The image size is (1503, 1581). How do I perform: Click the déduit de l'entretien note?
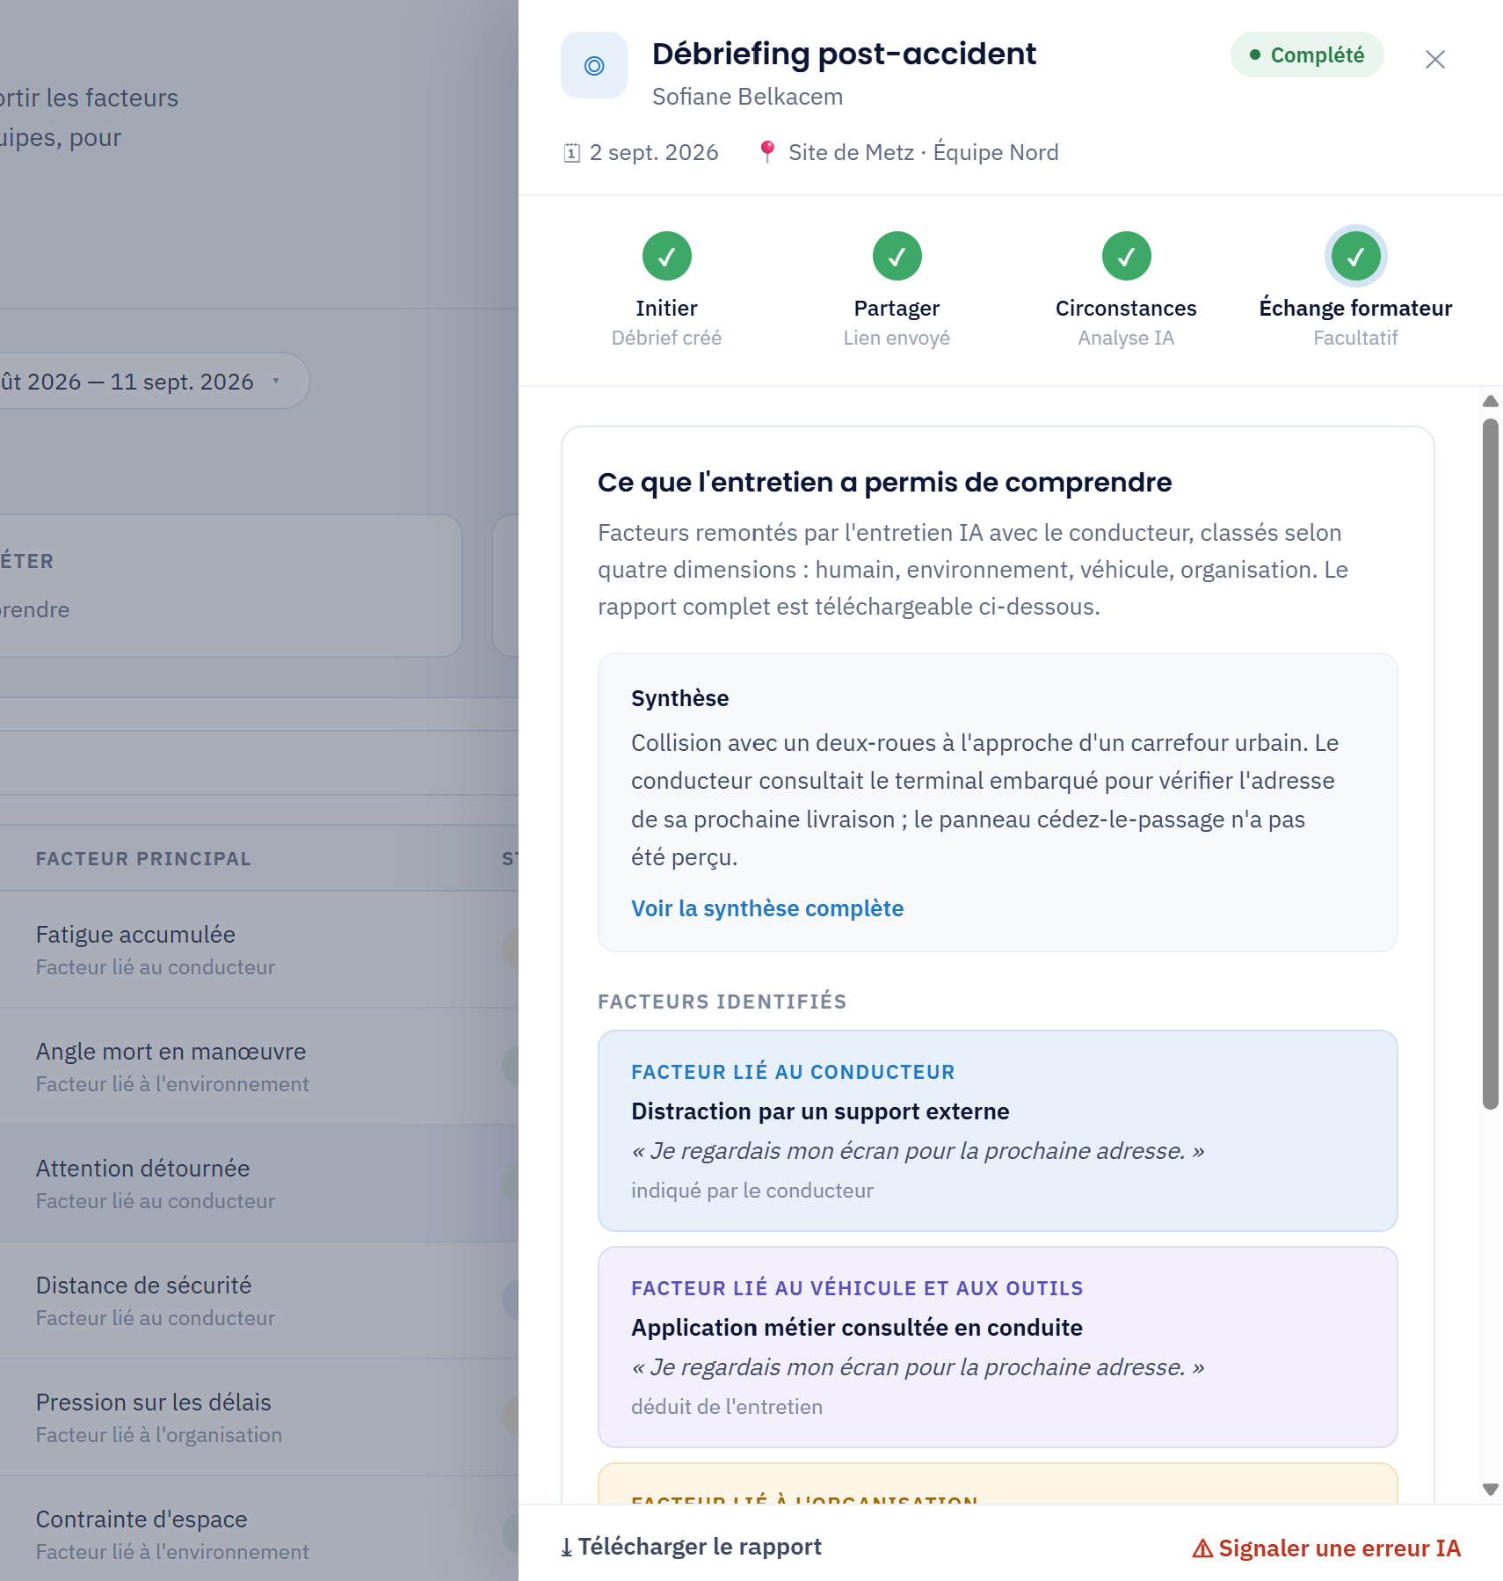727,1407
